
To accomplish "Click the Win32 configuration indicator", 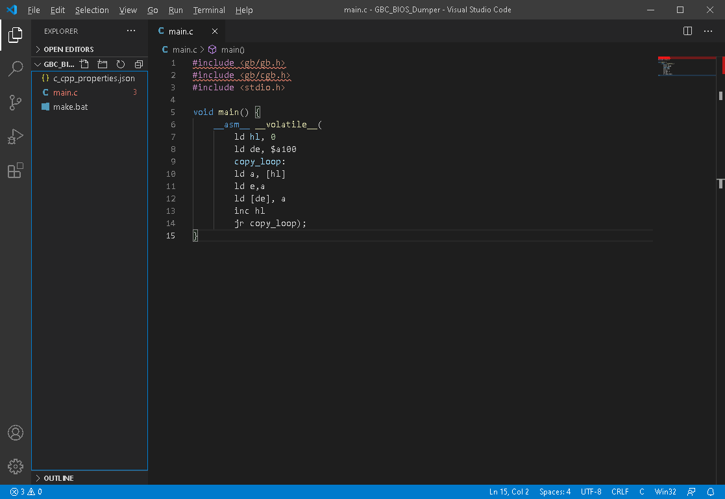I will 665,492.
